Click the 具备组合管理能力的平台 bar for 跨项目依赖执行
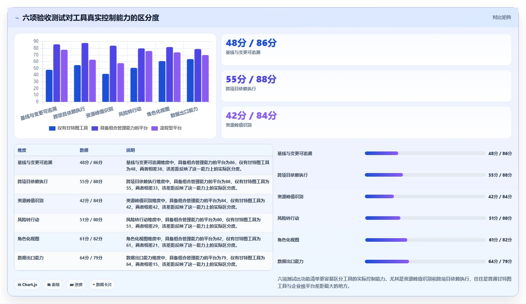526x304 pixels. (x=85, y=73)
